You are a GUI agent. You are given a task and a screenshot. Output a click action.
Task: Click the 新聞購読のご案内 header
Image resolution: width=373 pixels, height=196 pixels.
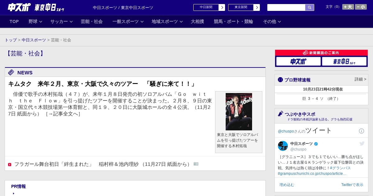(x=321, y=53)
